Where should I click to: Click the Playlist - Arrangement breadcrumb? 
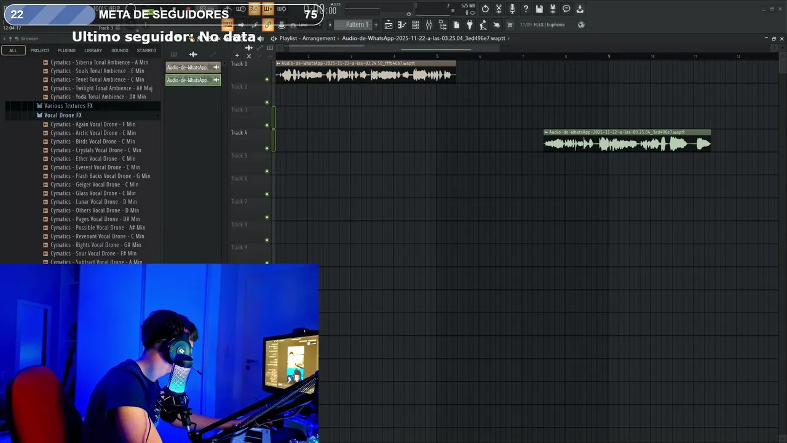[307, 38]
